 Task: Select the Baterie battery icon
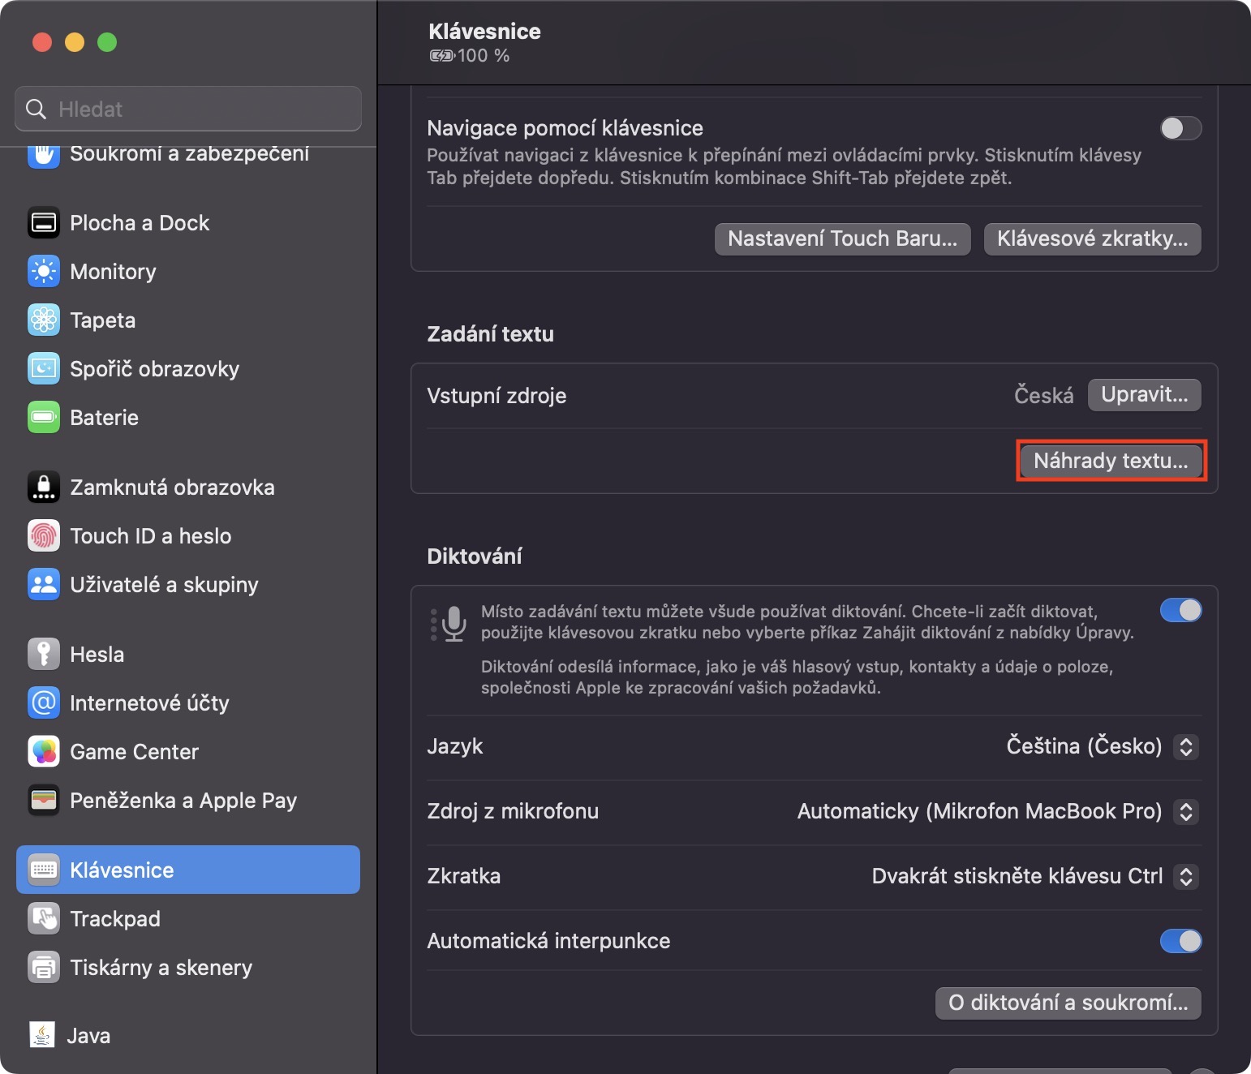coord(44,418)
